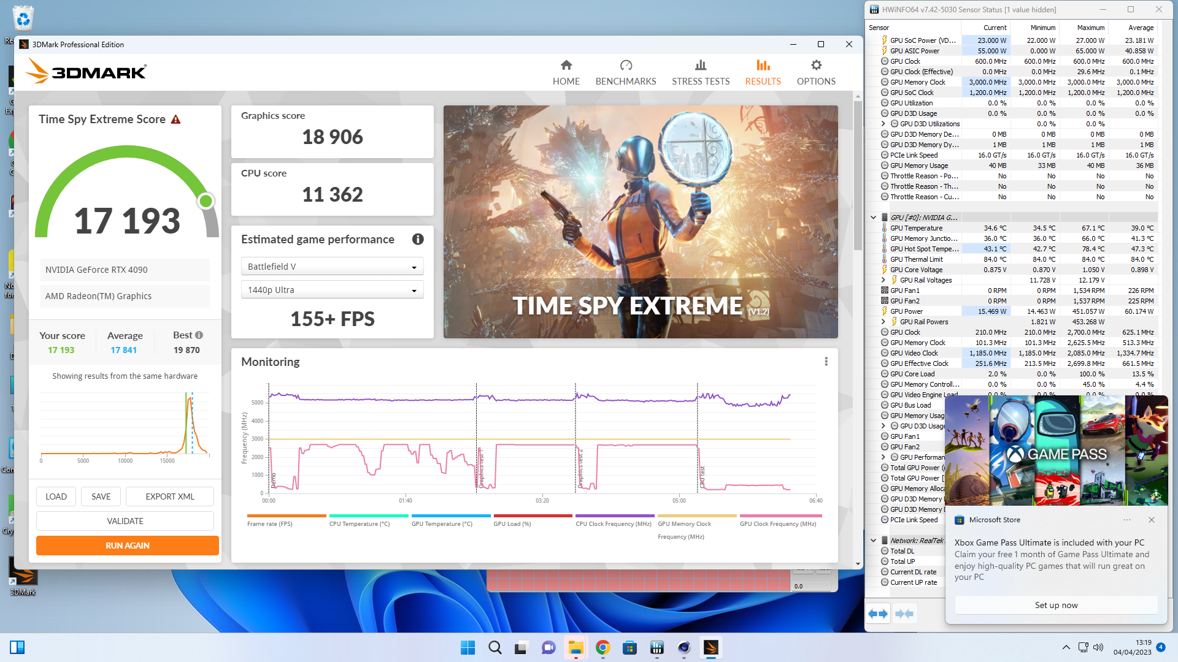Open the Home icon in 3DMark navigation

566,66
